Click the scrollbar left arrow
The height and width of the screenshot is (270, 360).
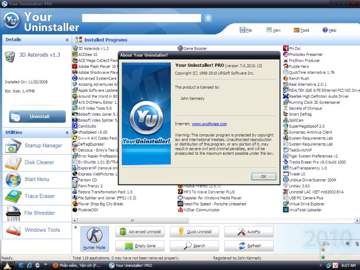tap(75, 221)
